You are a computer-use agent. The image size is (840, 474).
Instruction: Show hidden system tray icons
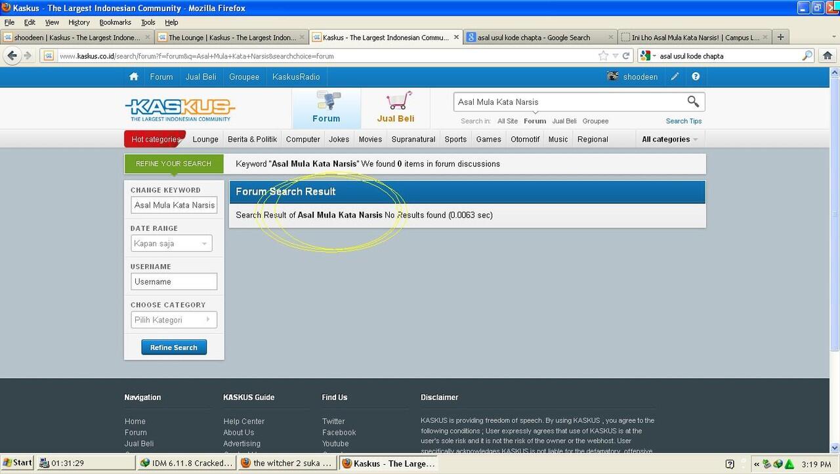(x=757, y=464)
